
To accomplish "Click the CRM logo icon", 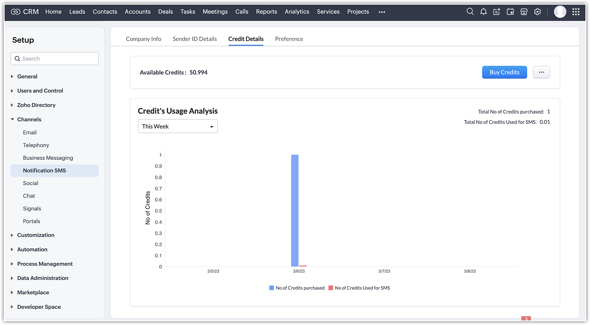I will [x=15, y=12].
